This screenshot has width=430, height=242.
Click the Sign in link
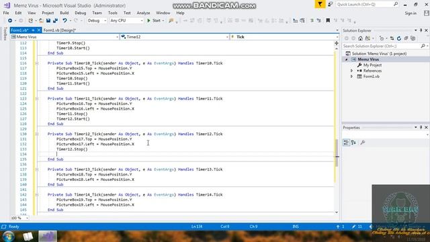411,13
